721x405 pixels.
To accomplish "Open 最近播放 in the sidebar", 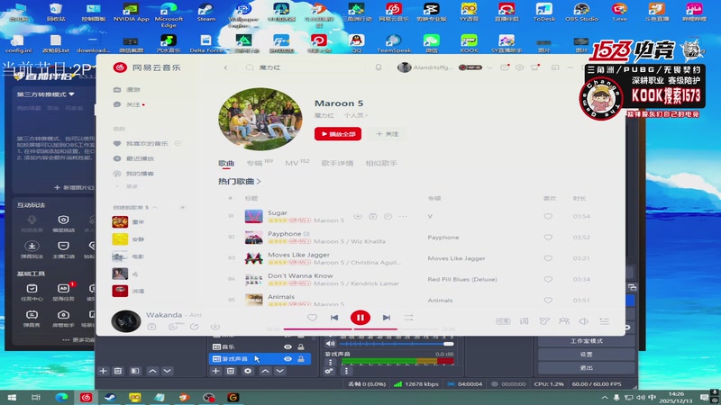I will pyautogui.click(x=141, y=158).
